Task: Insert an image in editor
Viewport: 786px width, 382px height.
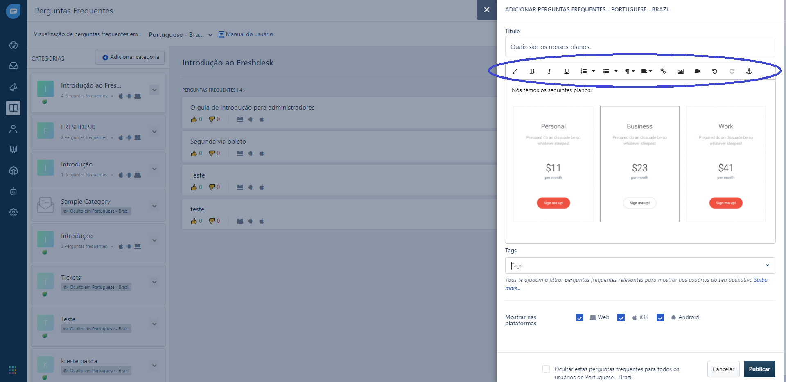Action: click(680, 71)
